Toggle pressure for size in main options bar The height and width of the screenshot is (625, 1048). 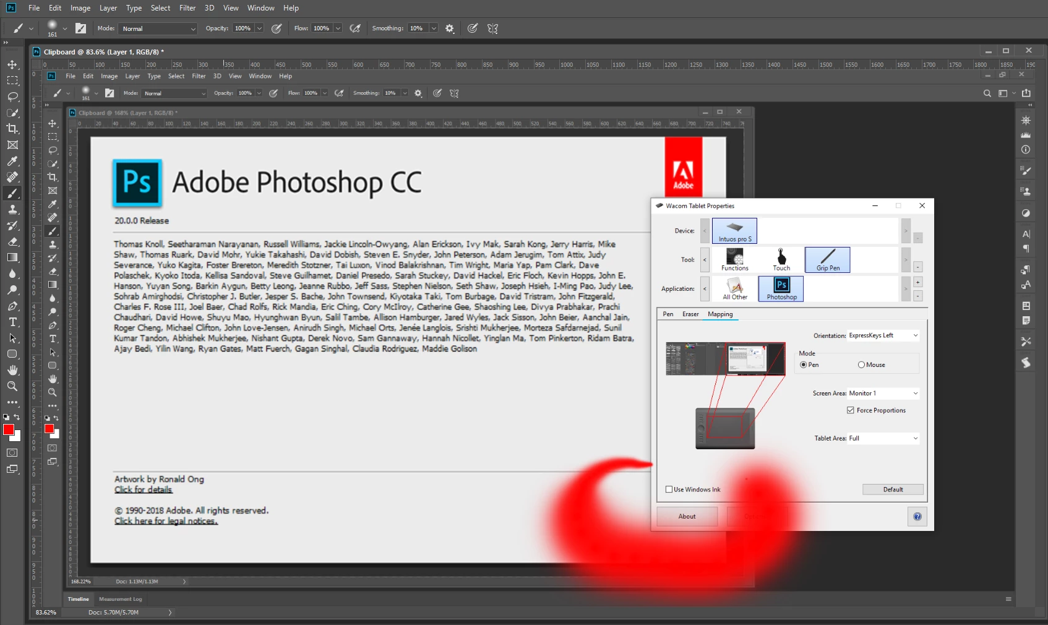(x=473, y=28)
